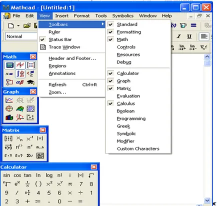Open Evaluation toolbar icon (x=) in Math palette
Viewport: 217px width, 206px height.
9,73
